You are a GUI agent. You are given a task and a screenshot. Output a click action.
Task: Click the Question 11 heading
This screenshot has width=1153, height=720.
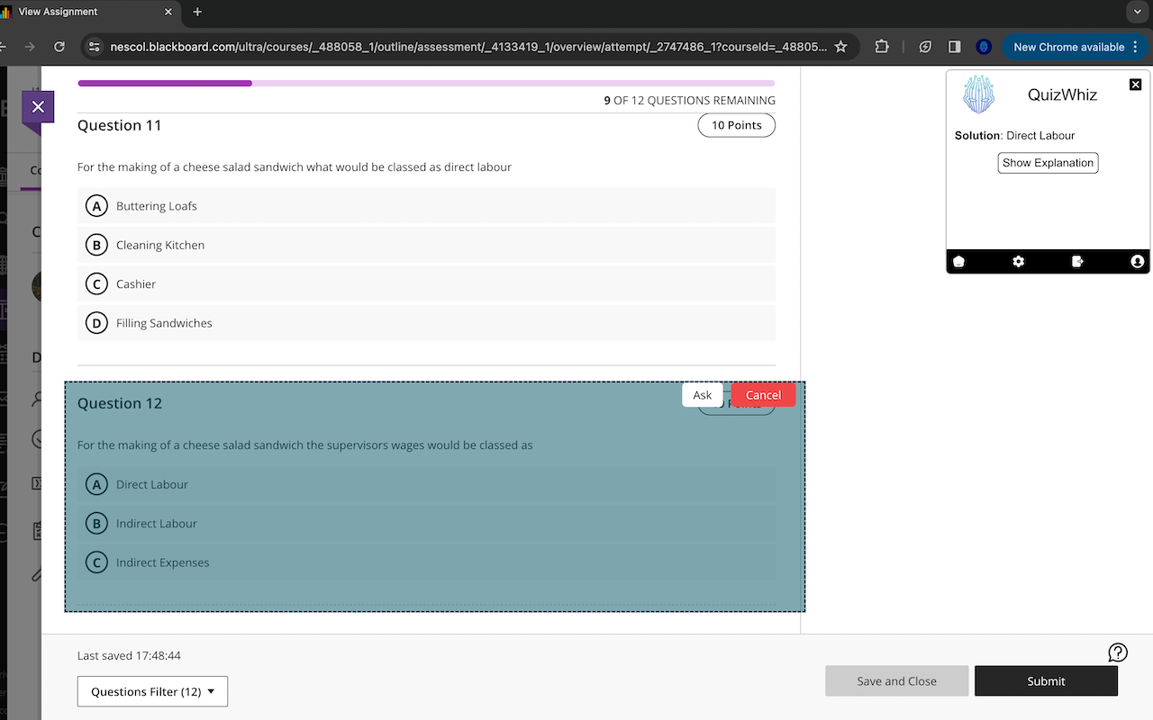pos(120,125)
